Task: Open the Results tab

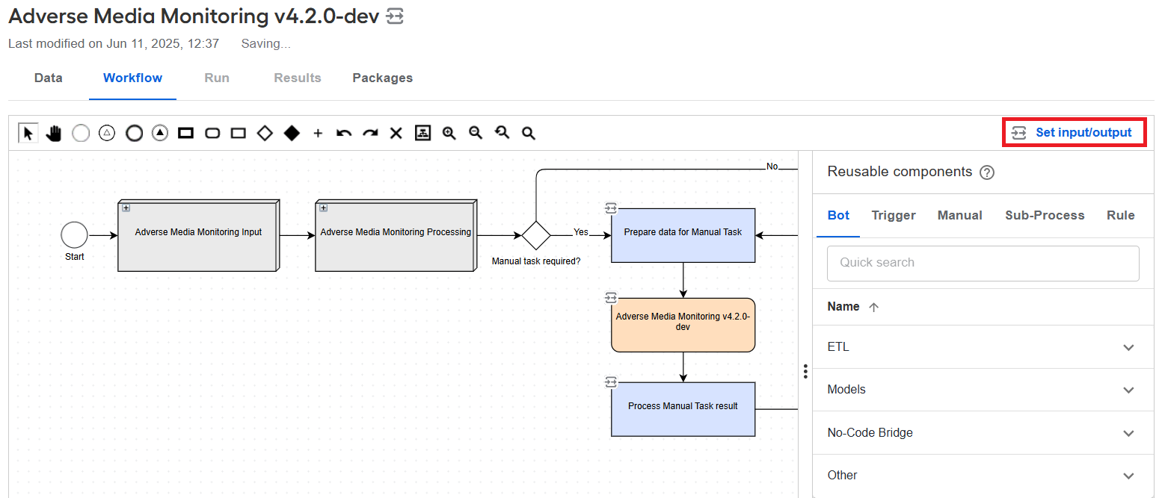Action: 298,78
